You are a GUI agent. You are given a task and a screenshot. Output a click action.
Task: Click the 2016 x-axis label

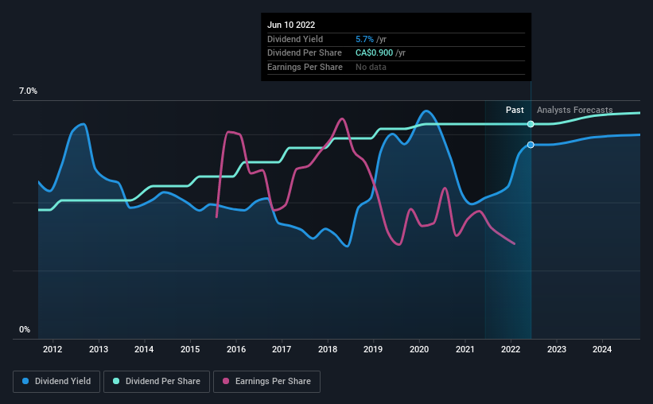point(236,349)
